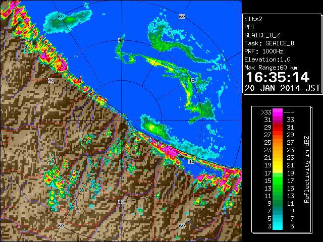The image size is (323, 242).
Task: Click the --- dashes beside the magenta swatch
Action: point(289,112)
